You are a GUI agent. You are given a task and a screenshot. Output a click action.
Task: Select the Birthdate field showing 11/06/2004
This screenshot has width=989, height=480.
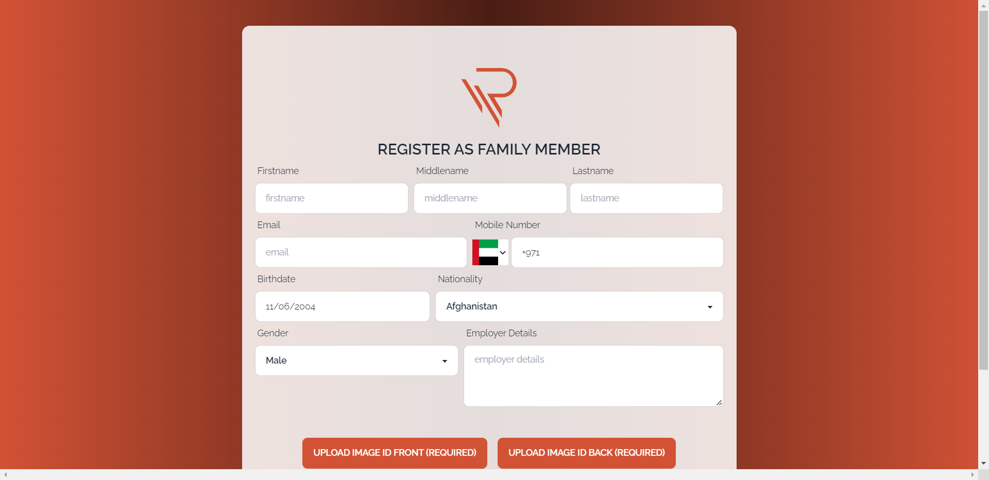[x=343, y=306]
